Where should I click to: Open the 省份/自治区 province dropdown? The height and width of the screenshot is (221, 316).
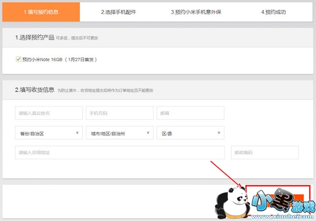(49, 133)
